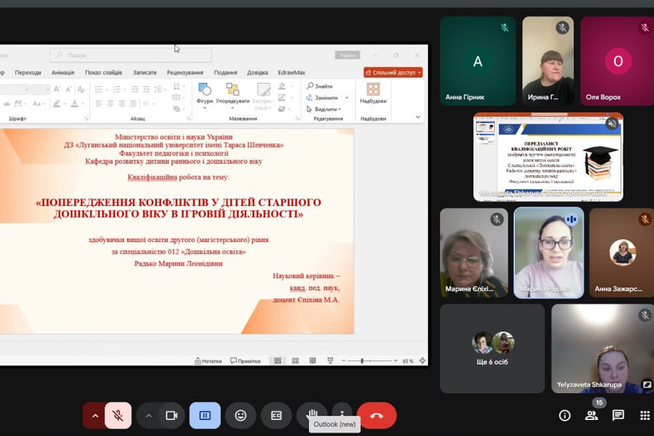Clear all formatting icon
This screenshot has height=436, width=654.
pos(81,89)
